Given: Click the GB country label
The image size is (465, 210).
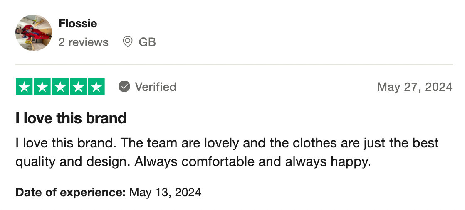Looking at the screenshot, I should point(147,42).
